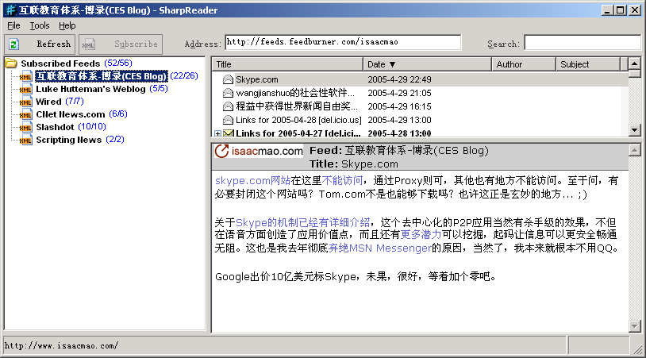Image resolution: width=646 pixels, height=358 pixels.
Task: Select the Wired feed
Action: pos(48,102)
